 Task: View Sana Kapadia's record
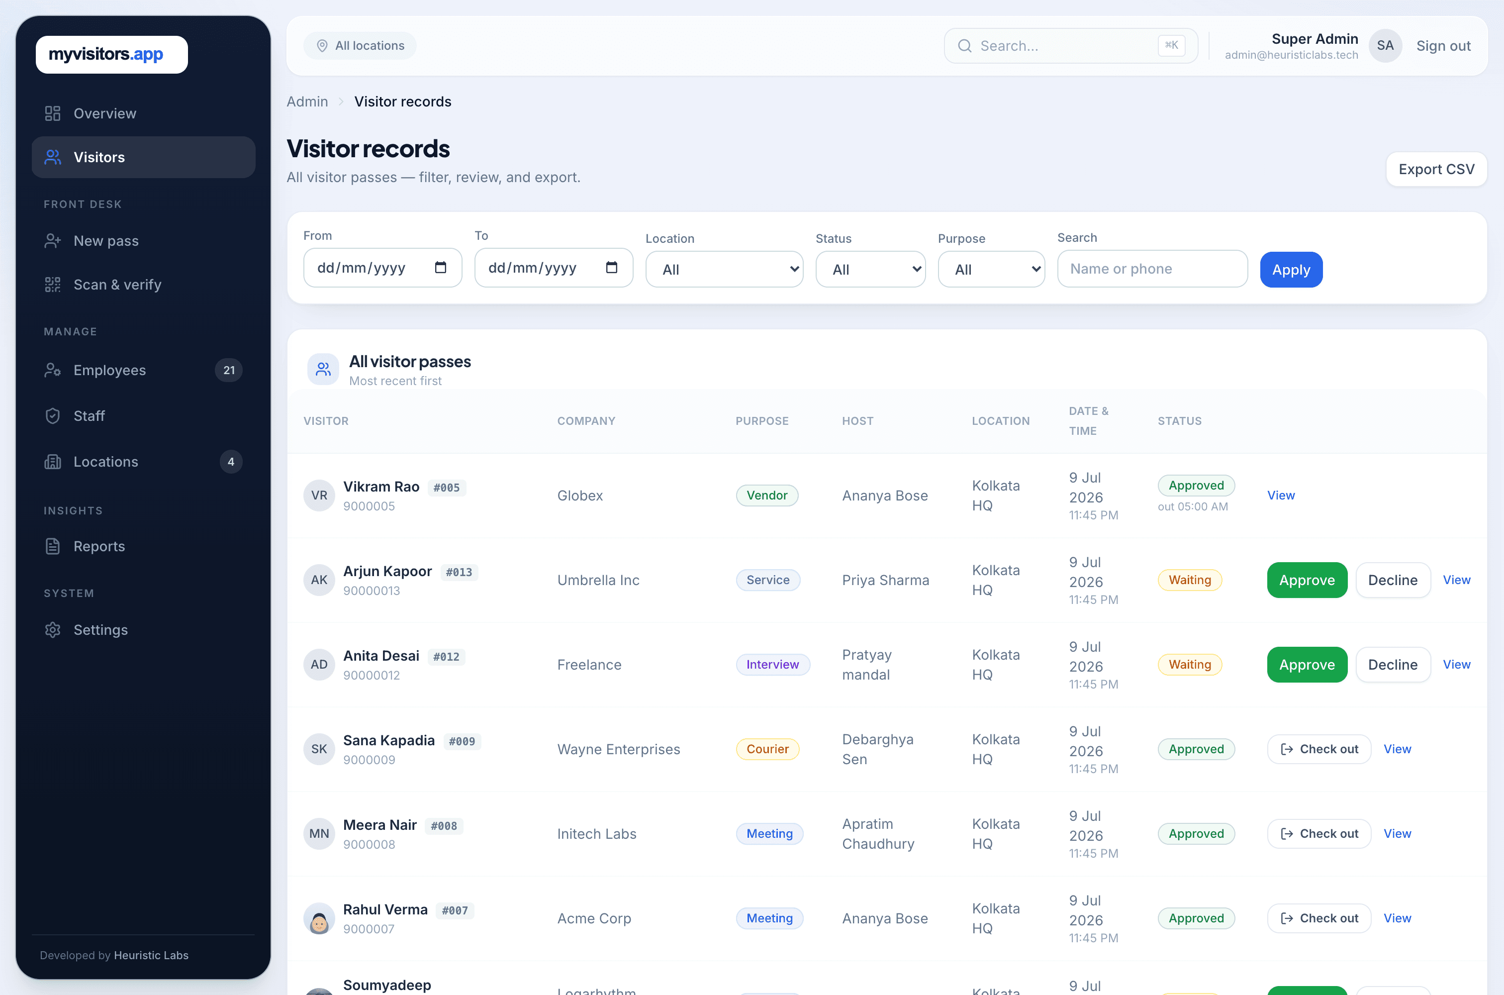pos(1397,749)
